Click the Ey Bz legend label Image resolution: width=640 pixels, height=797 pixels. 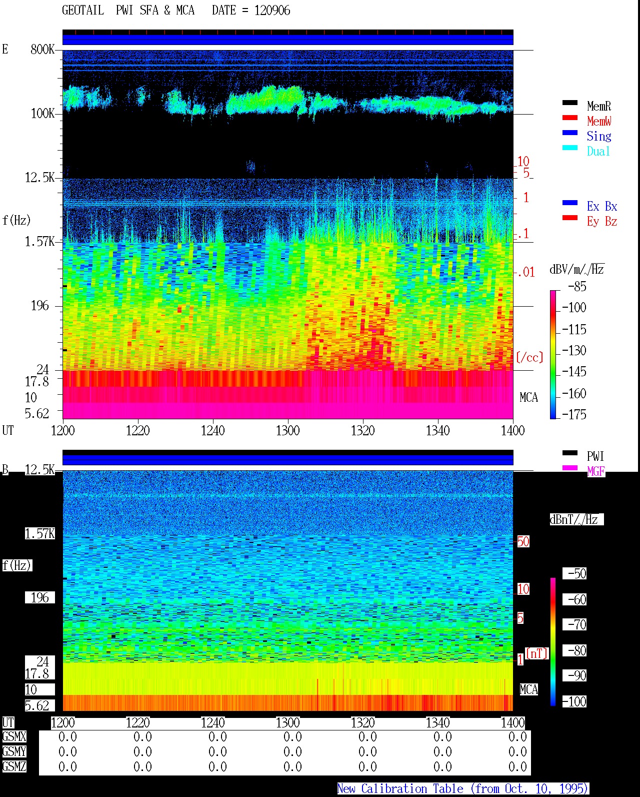(602, 221)
